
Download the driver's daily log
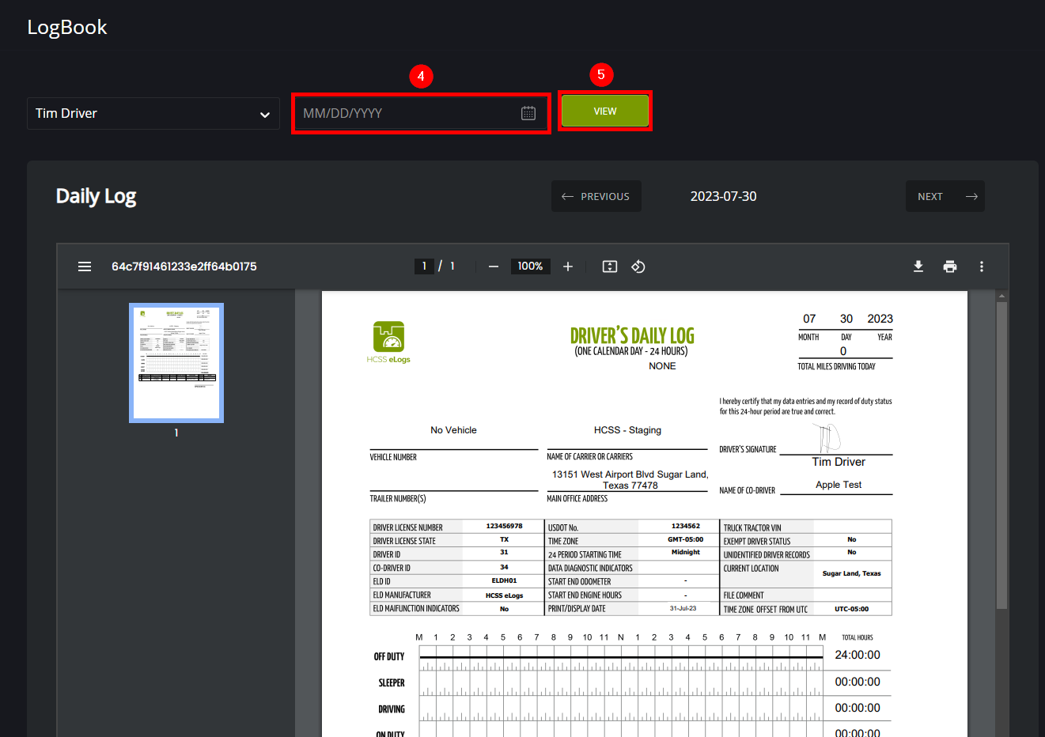point(918,266)
